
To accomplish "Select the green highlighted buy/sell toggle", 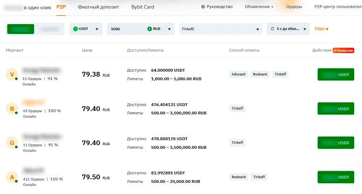I will pyautogui.click(x=21, y=29).
